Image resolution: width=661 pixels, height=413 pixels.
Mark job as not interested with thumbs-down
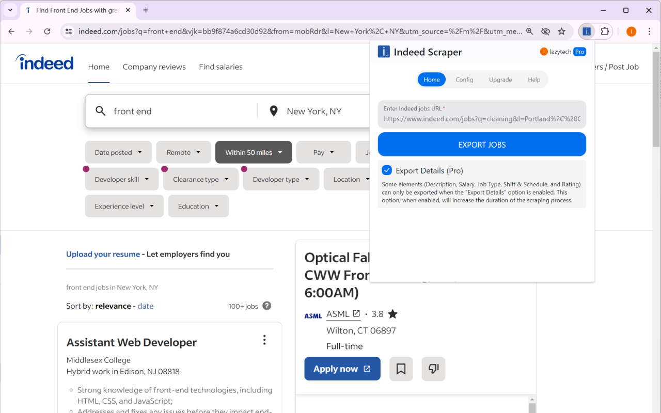pyautogui.click(x=433, y=369)
